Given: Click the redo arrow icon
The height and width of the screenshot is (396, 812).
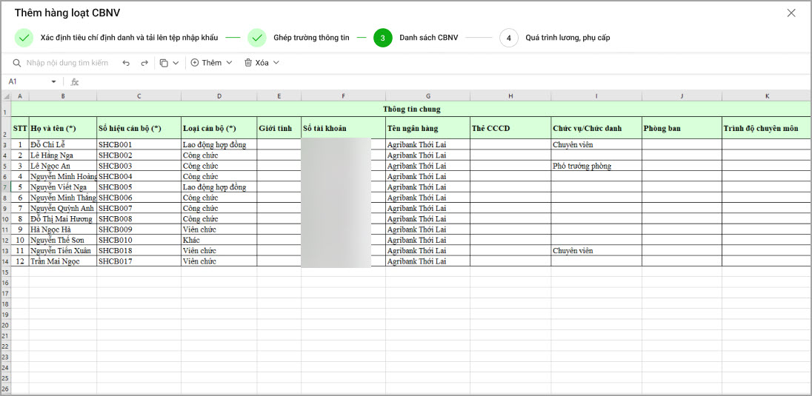Looking at the screenshot, I should (x=144, y=63).
